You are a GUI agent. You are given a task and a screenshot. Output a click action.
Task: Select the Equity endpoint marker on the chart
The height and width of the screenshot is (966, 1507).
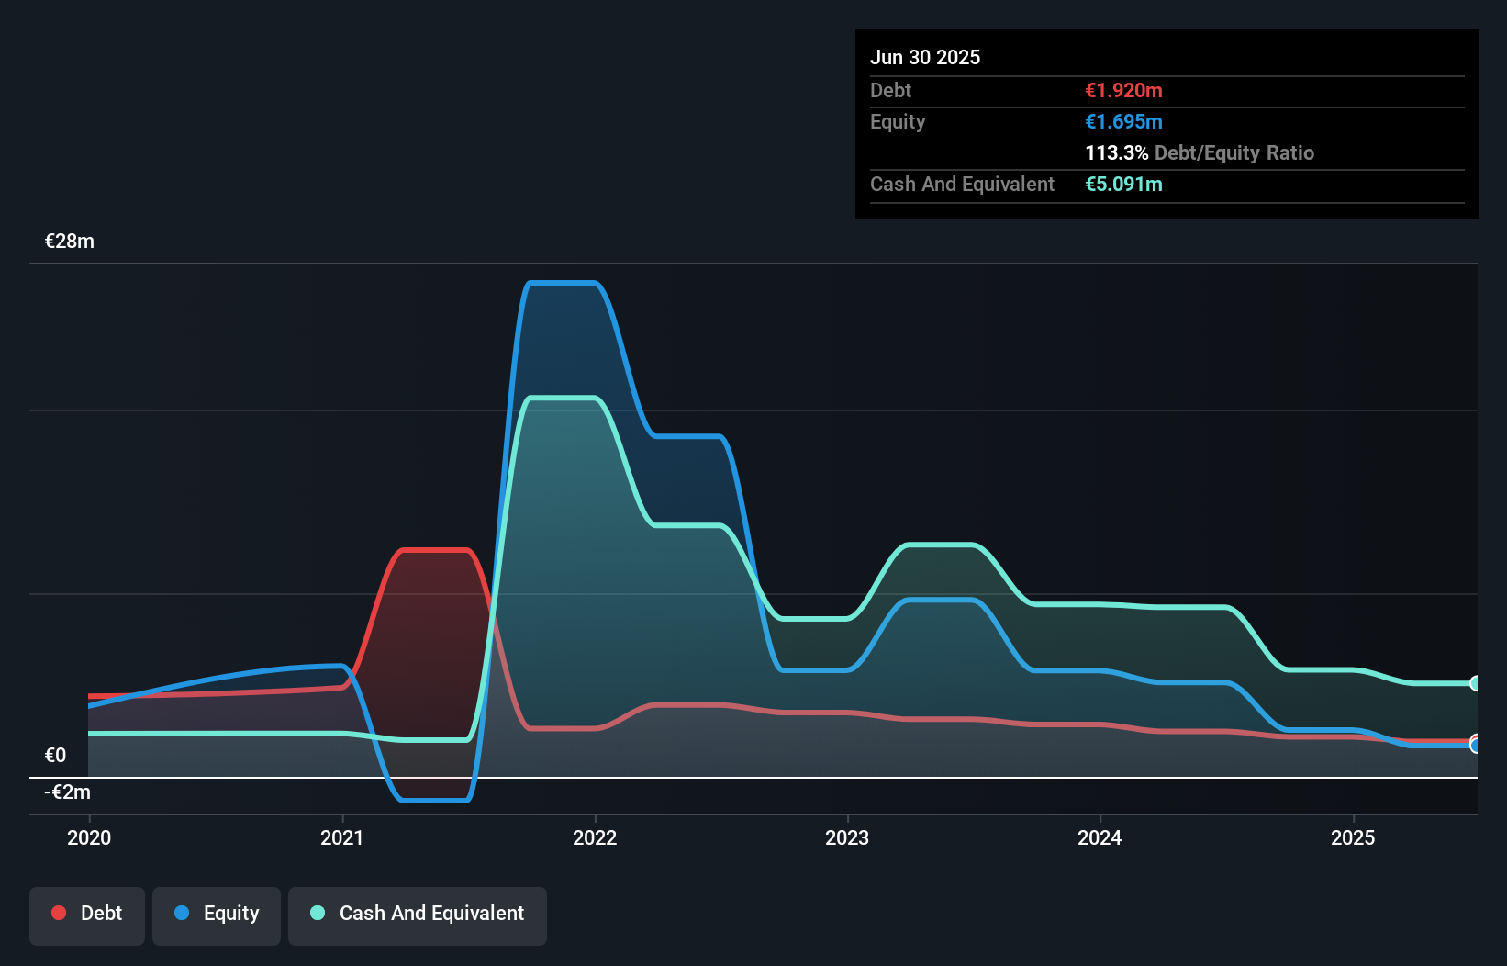[1475, 746]
